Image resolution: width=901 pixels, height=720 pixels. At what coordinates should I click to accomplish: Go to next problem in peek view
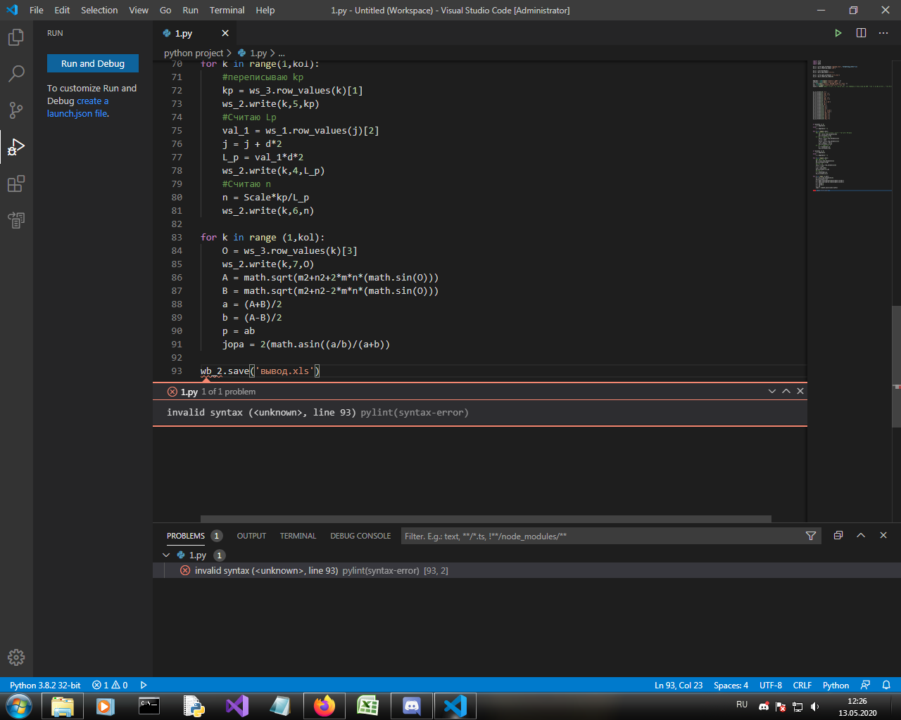coord(772,391)
